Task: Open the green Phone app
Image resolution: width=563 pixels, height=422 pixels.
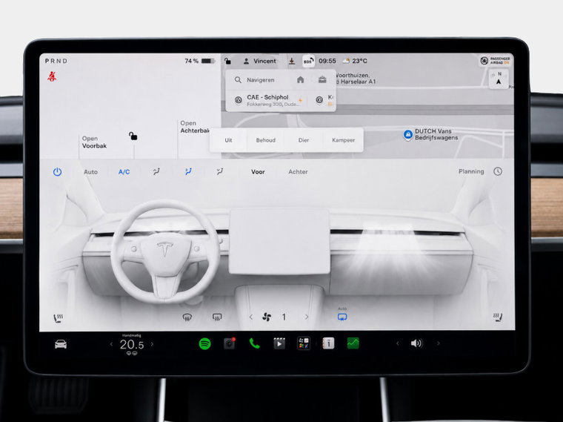Action: tap(255, 343)
